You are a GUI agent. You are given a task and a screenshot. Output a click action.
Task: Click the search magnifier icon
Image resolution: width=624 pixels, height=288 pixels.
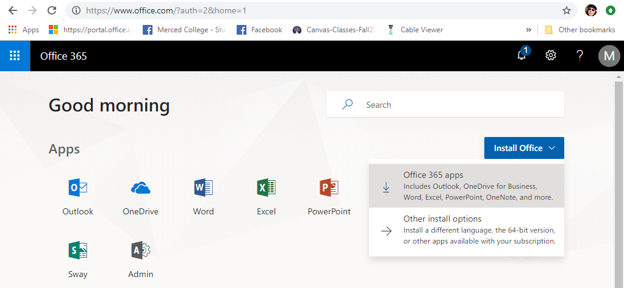click(x=347, y=105)
